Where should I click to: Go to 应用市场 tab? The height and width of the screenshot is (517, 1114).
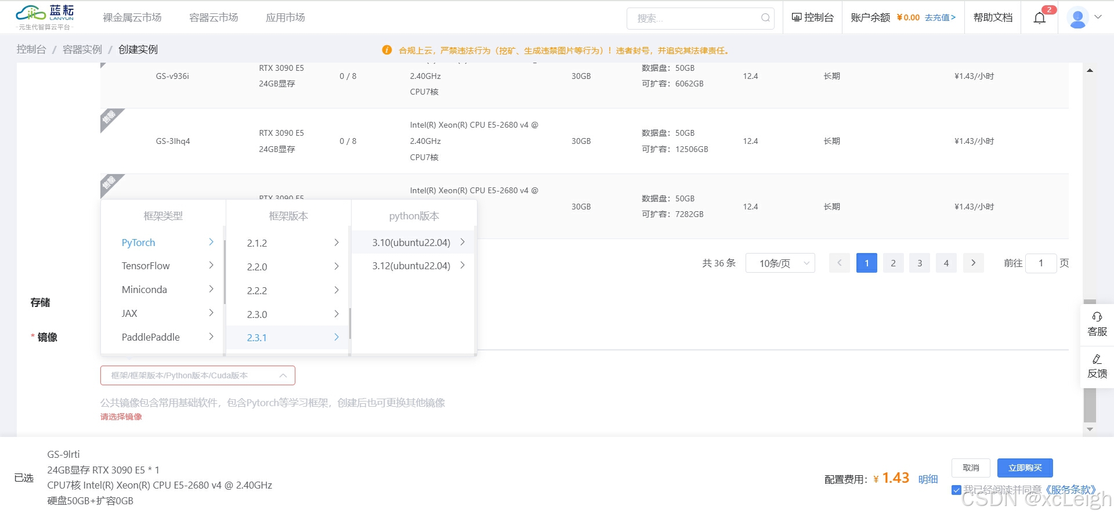[x=285, y=17]
